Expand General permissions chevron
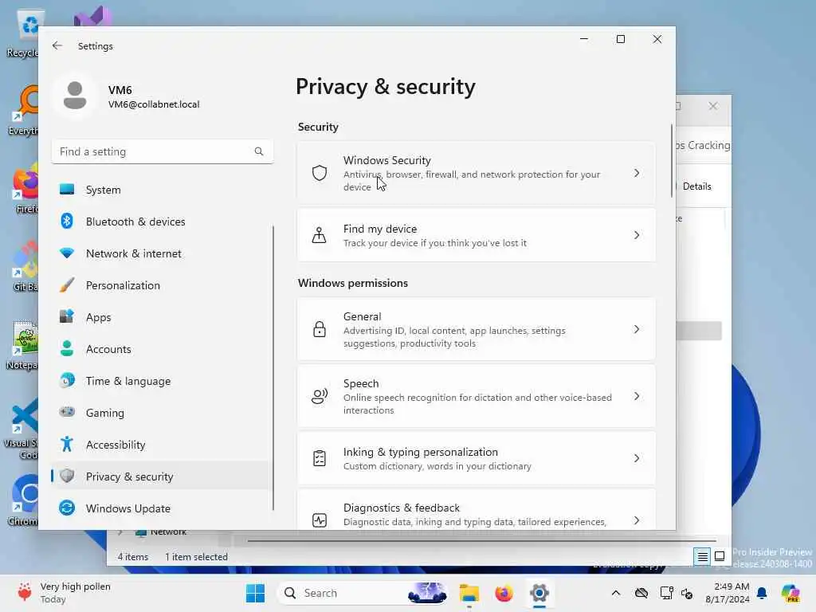Screen dimensions: 816x612 coord(637,329)
